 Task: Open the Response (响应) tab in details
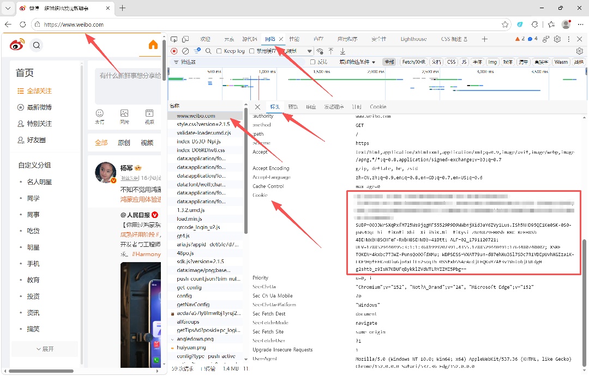pos(311,107)
